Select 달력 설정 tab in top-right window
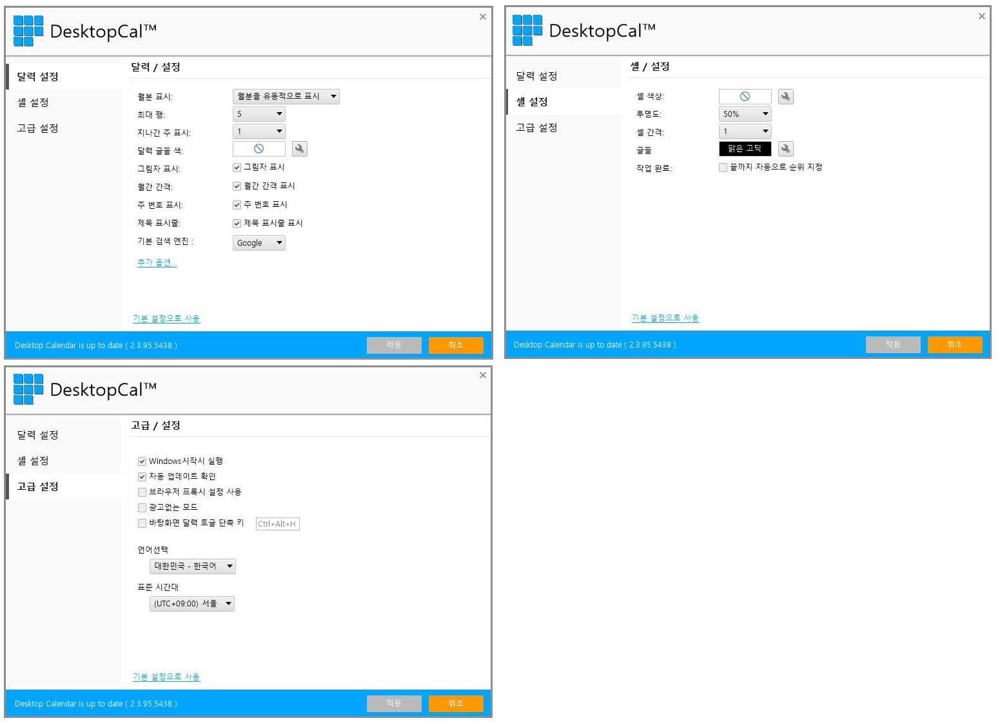 pos(563,76)
